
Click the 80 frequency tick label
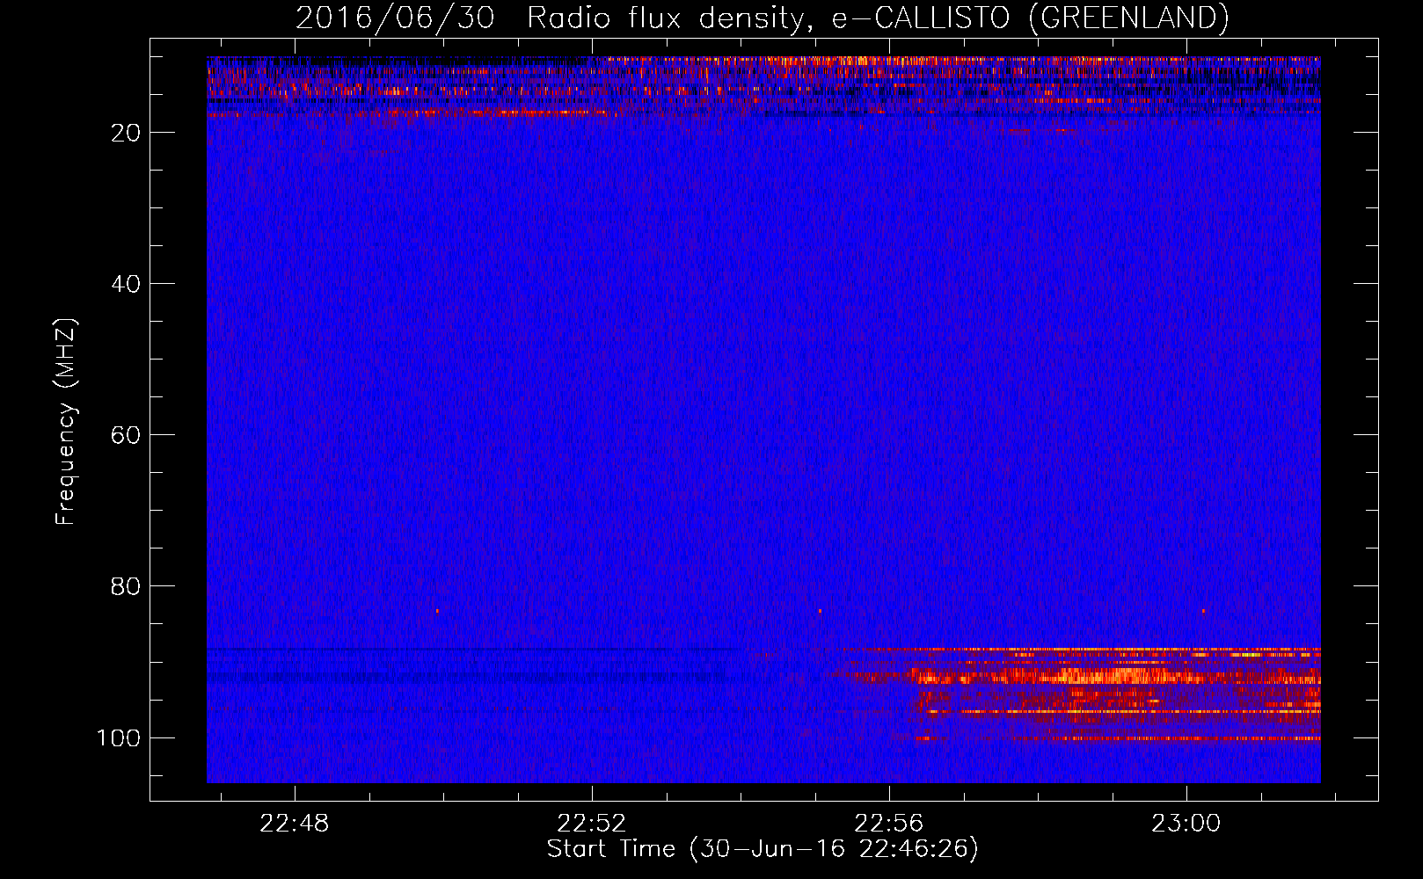[x=126, y=586]
